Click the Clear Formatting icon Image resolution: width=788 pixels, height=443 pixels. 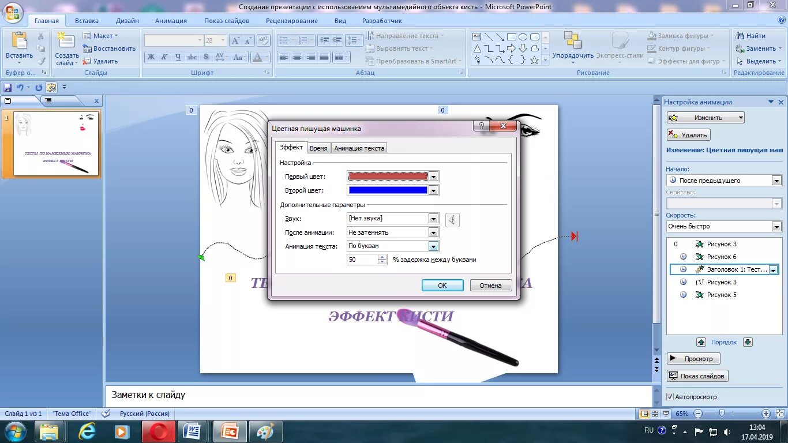tap(263, 40)
